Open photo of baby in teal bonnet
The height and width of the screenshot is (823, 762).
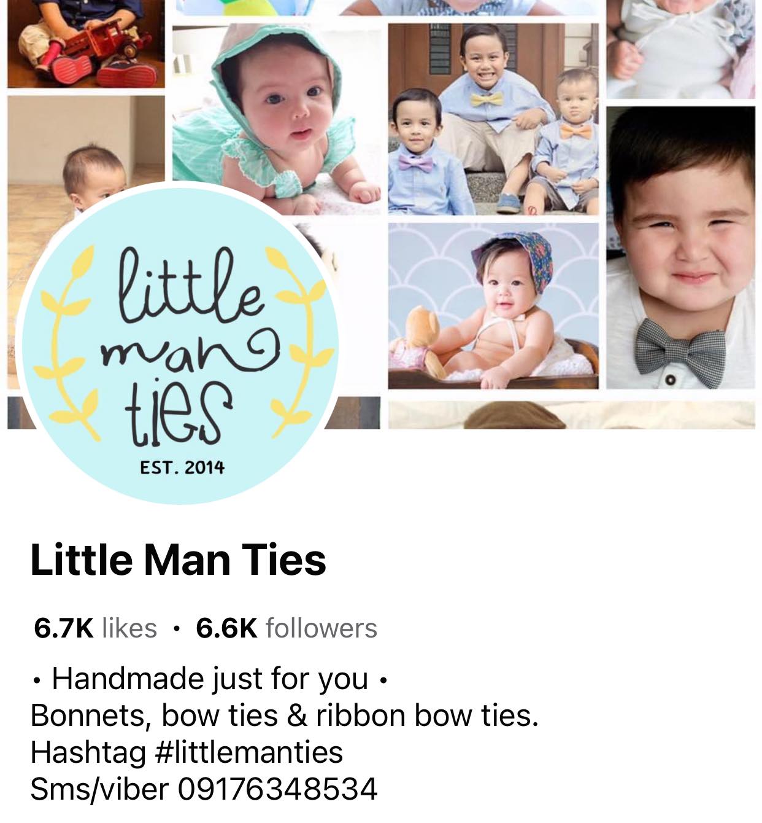coord(276,120)
